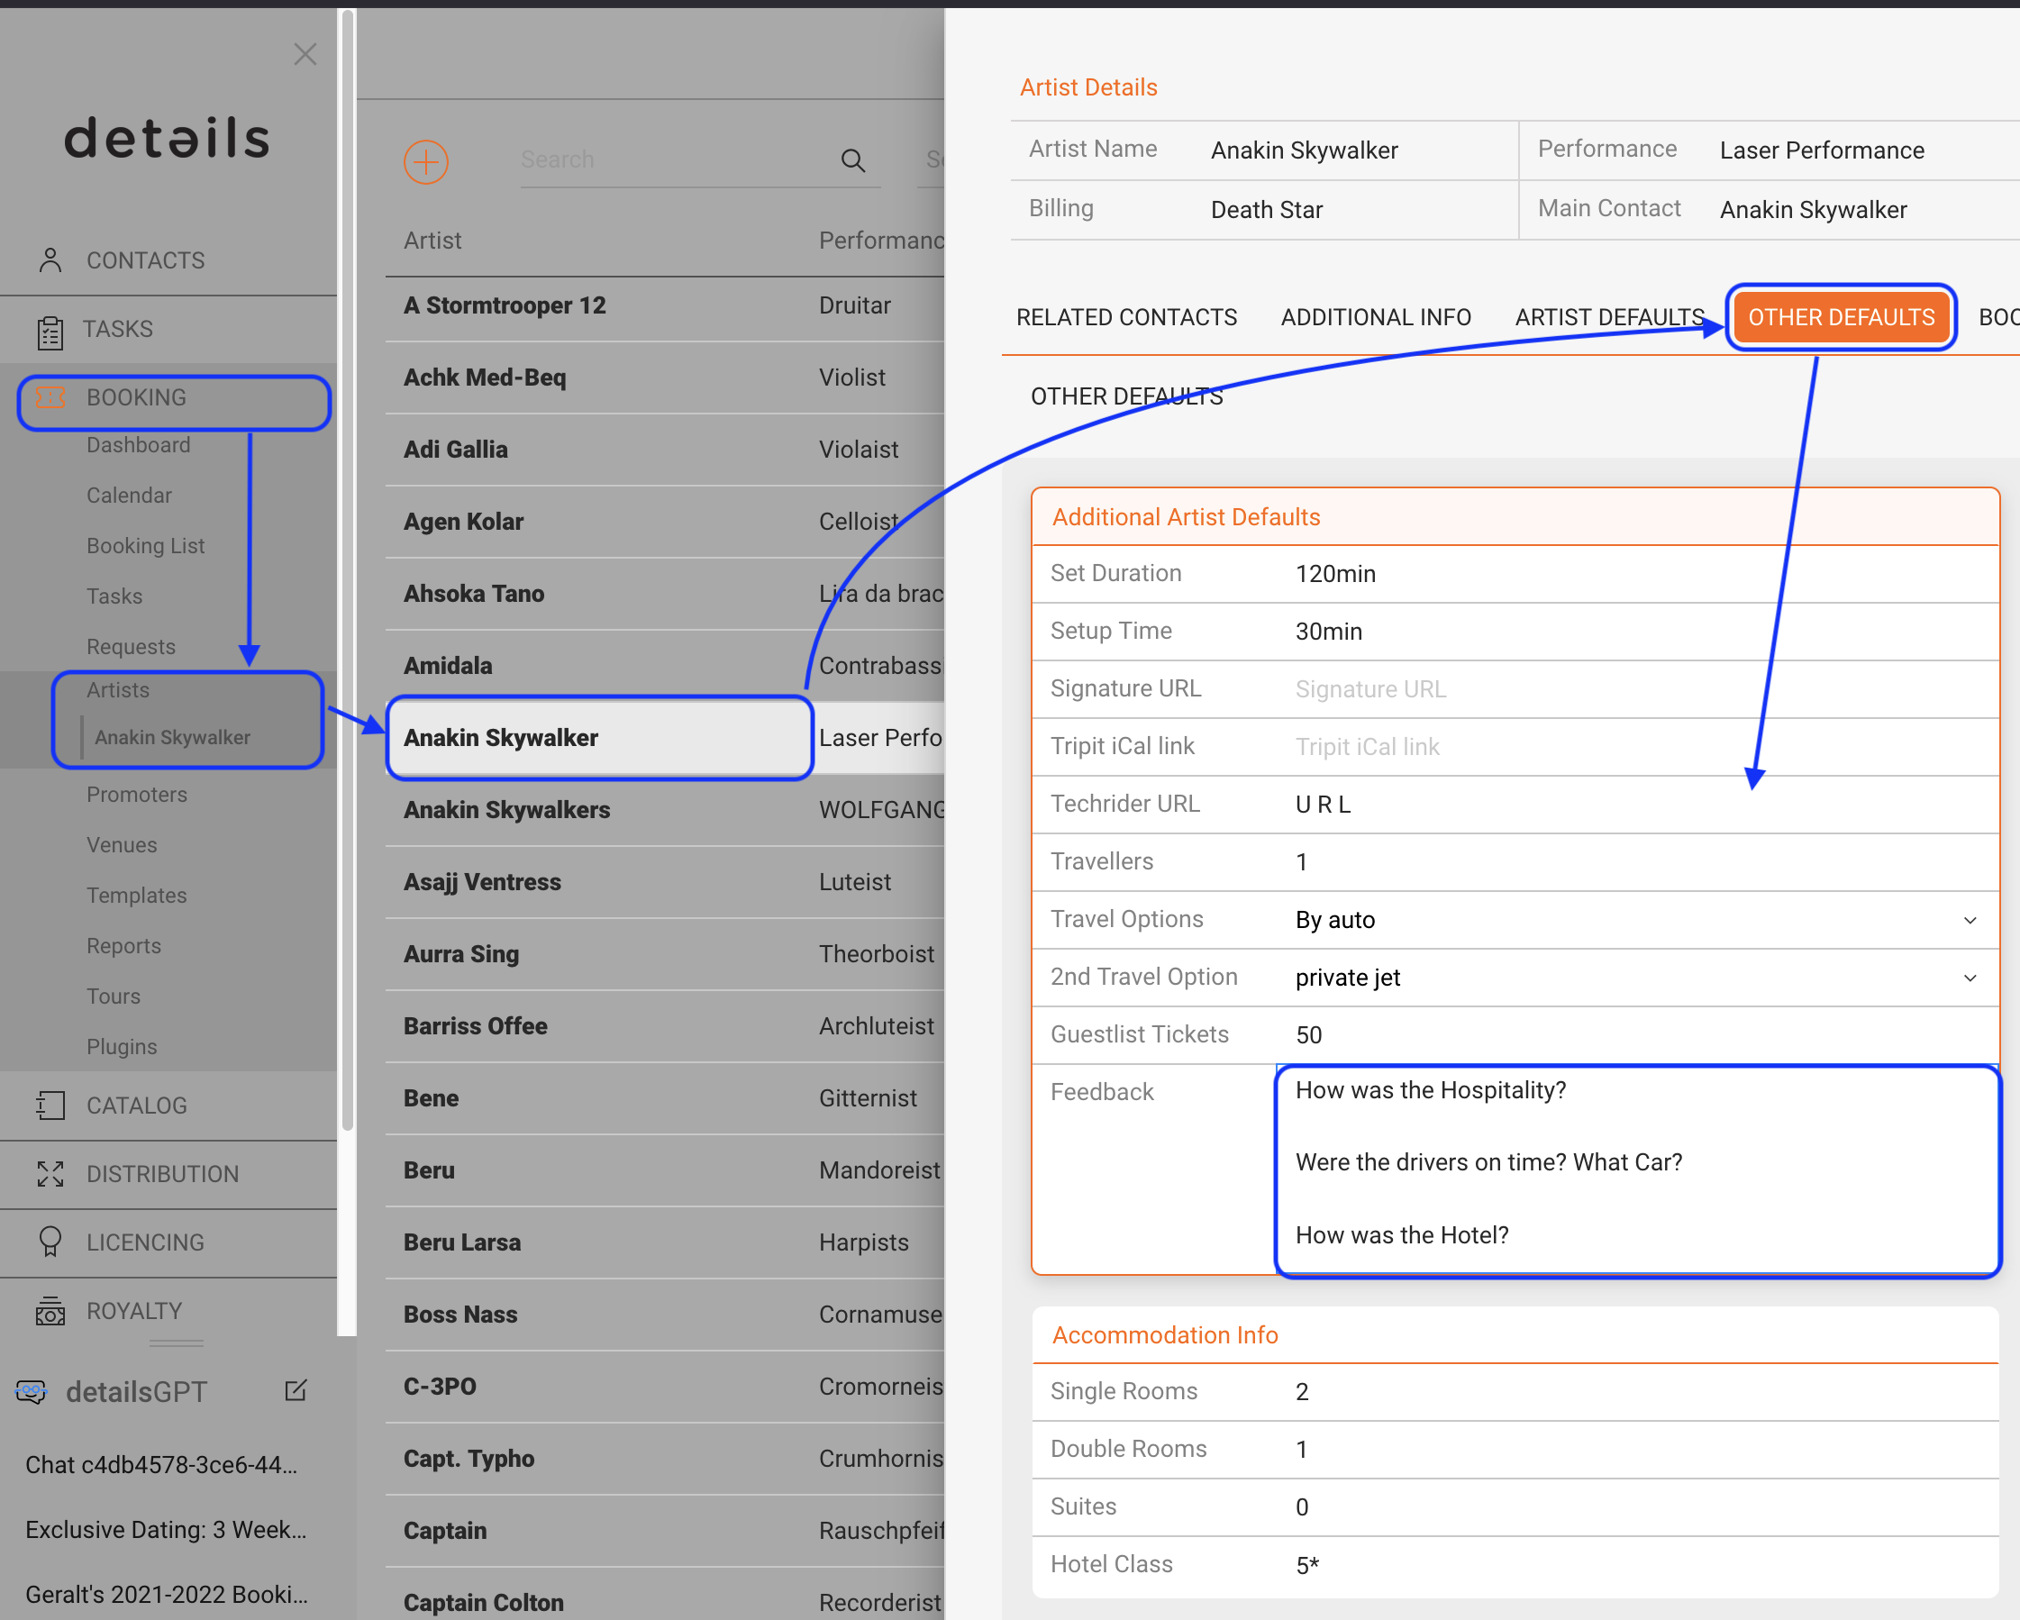2020x1620 pixels.
Task: Open Booking Calendar
Action: coord(128,495)
